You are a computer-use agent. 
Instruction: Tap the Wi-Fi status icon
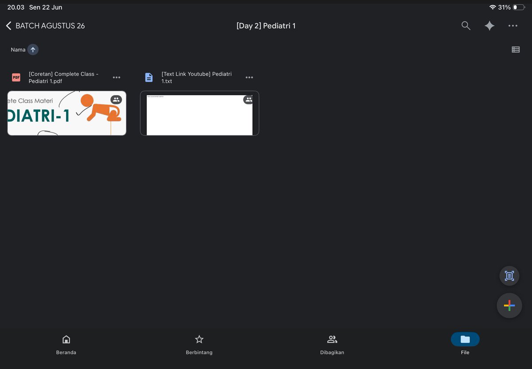tap(493, 8)
